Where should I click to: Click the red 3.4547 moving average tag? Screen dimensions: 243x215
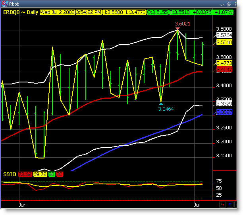[x=224, y=69]
